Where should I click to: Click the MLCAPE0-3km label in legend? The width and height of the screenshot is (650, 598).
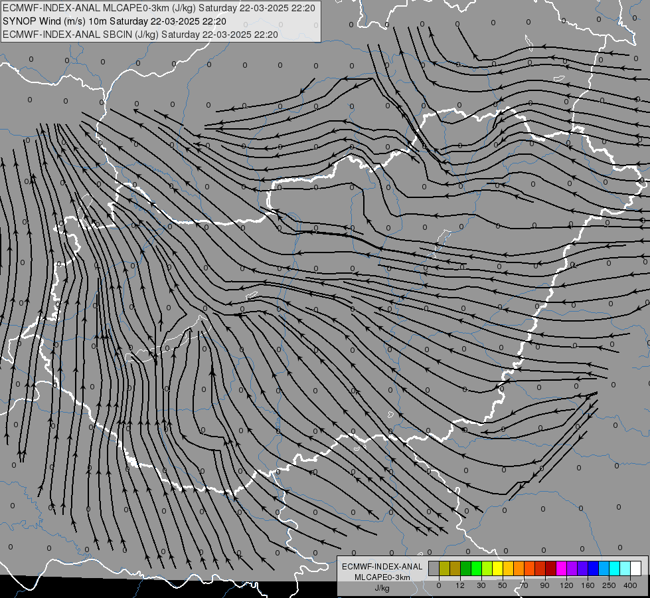tap(382, 577)
